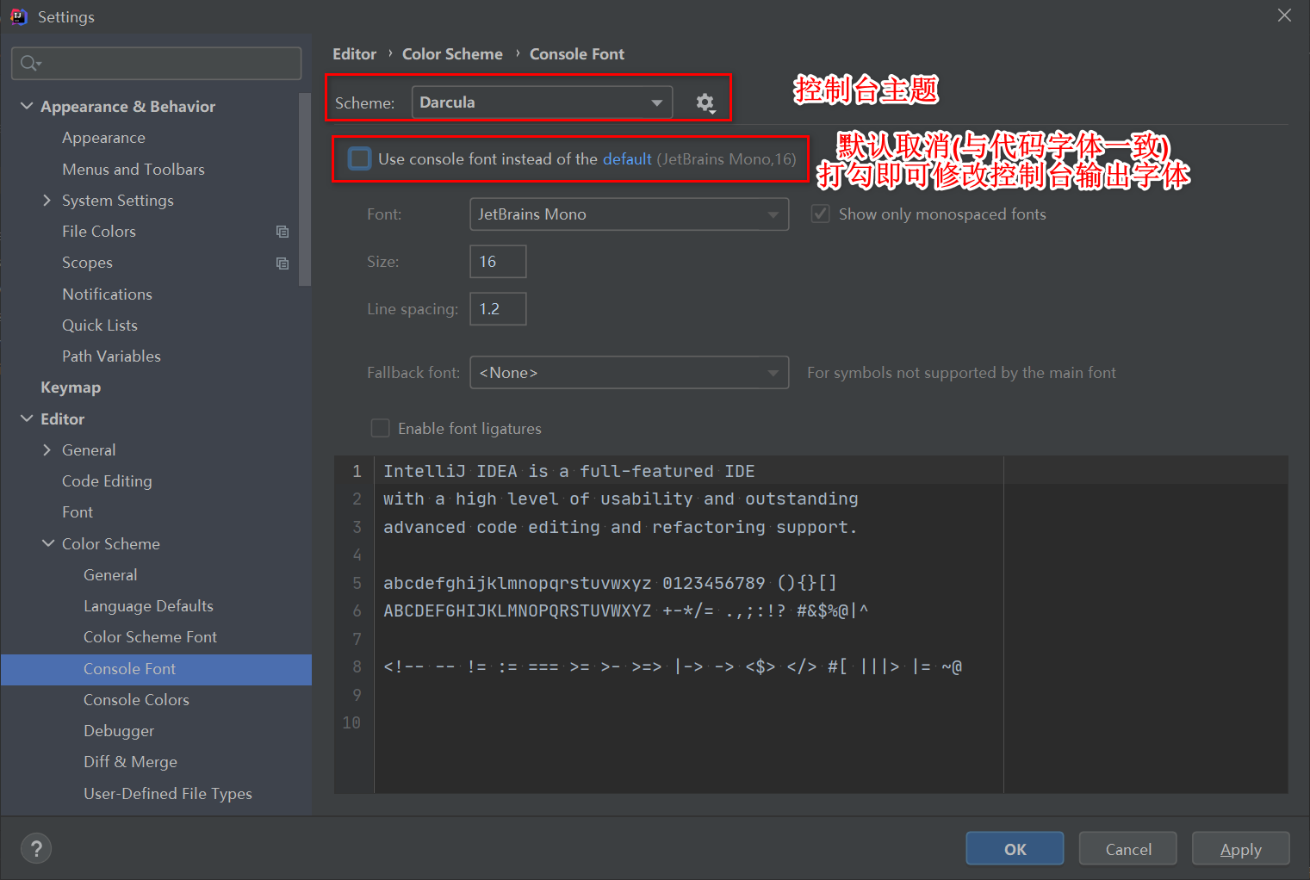The height and width of the screenshot is (880, 1310).
Task: Expand General under Editor
Action: pos(47,449)
